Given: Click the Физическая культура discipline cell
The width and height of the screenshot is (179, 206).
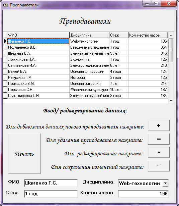Looking at the screenshot, I should pyautogui.click(x=89, y=90).
